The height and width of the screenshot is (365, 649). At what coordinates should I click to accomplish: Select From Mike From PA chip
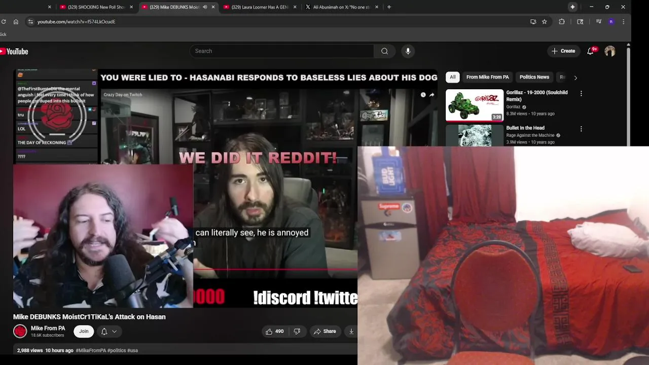[487, 77]
